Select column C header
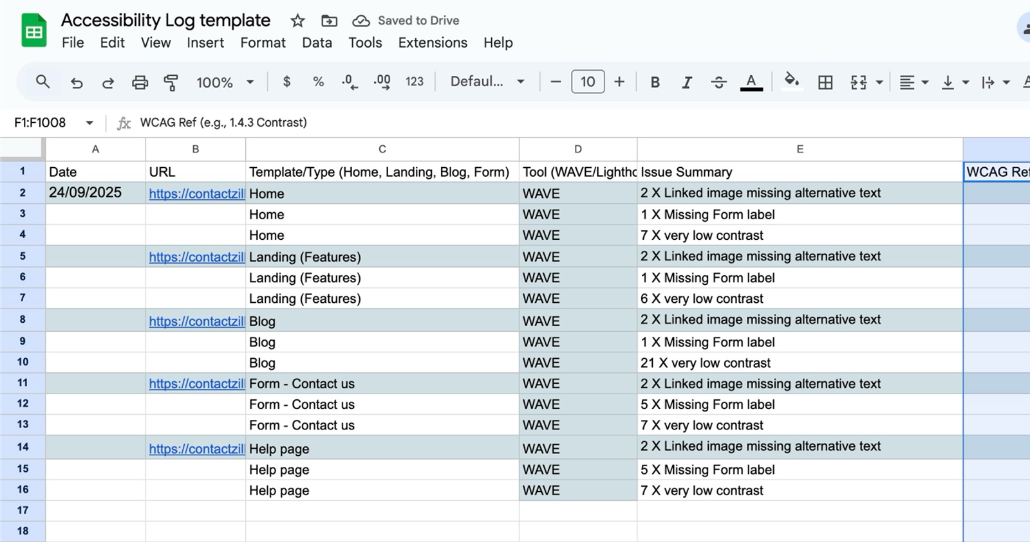1030x542 pixels. 382,149
